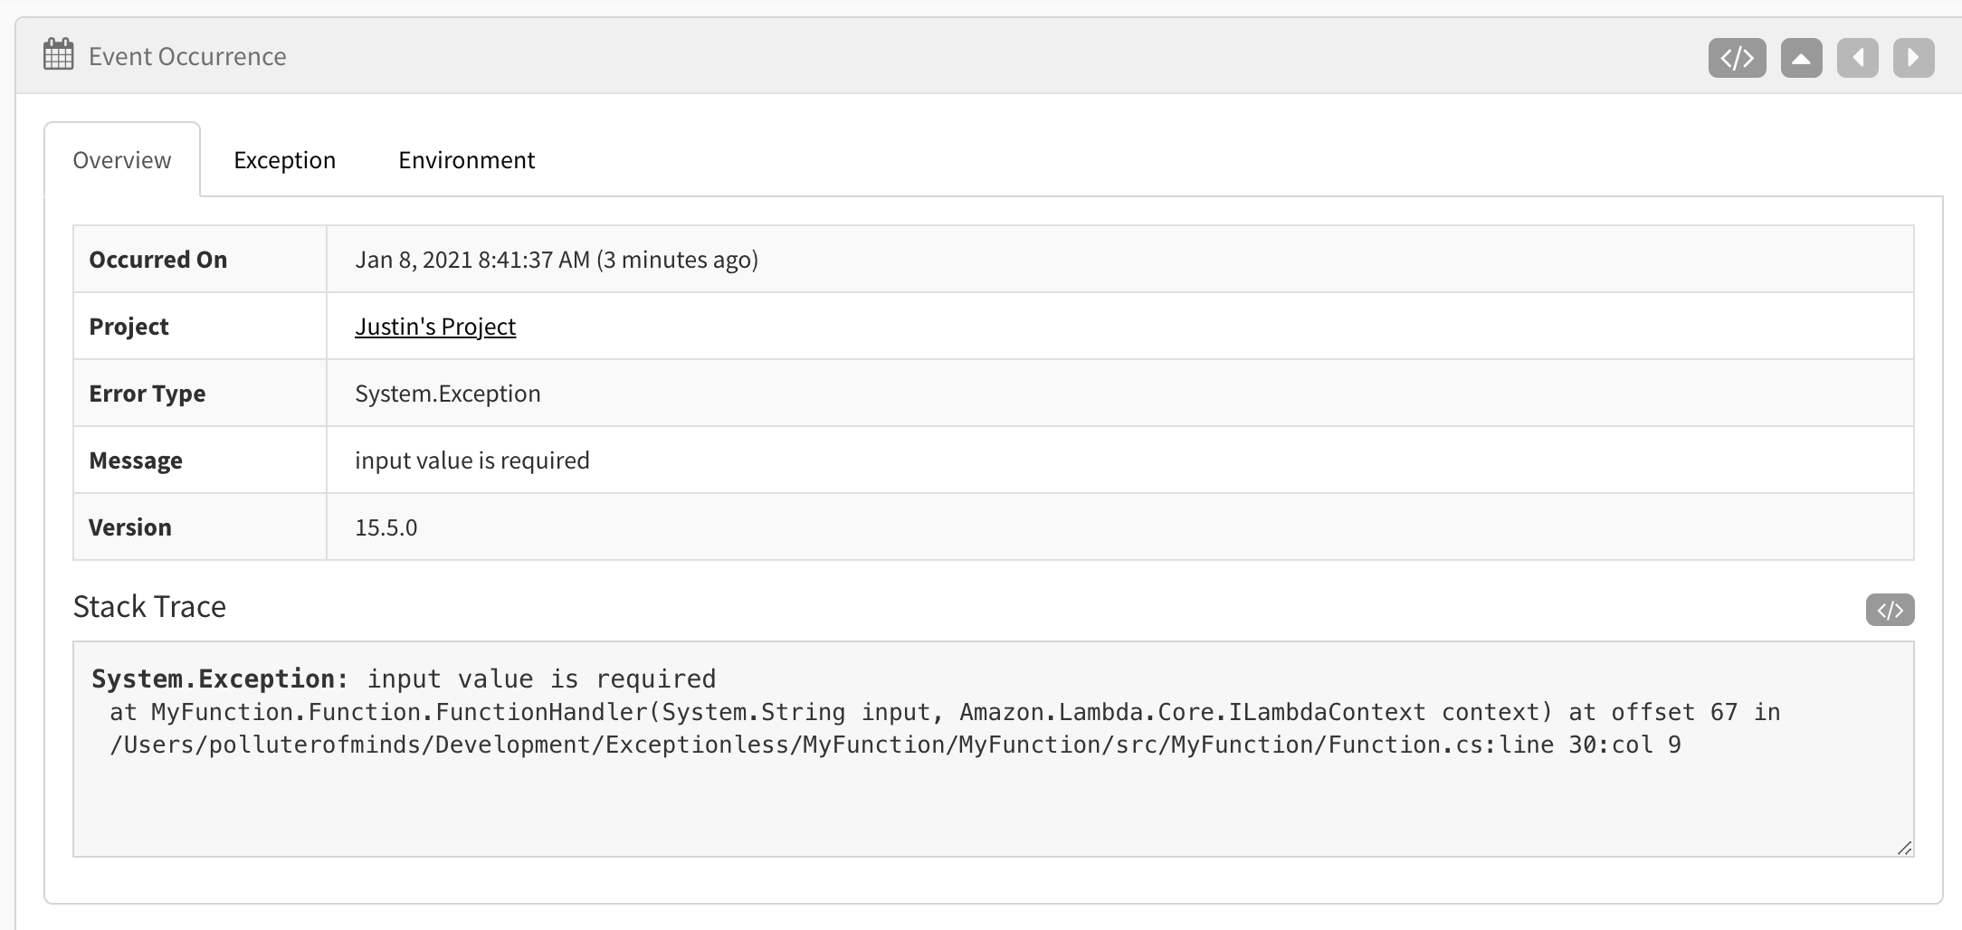
Task: Click the Event Occurrence header title
Action: coord(186,56)
